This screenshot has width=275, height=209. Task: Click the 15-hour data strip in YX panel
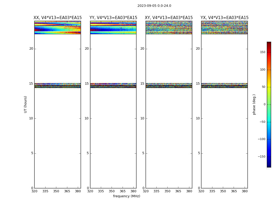click(x=224, y=85)
